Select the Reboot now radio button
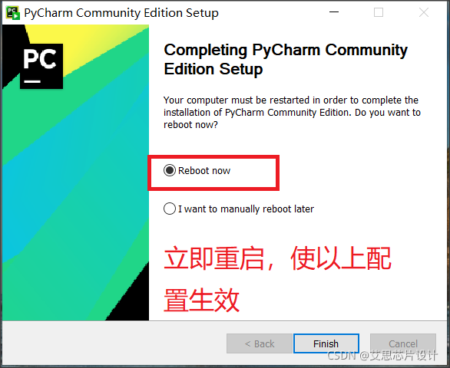The height and width of the screenshot is (368, 450). (x=170, y=170)
